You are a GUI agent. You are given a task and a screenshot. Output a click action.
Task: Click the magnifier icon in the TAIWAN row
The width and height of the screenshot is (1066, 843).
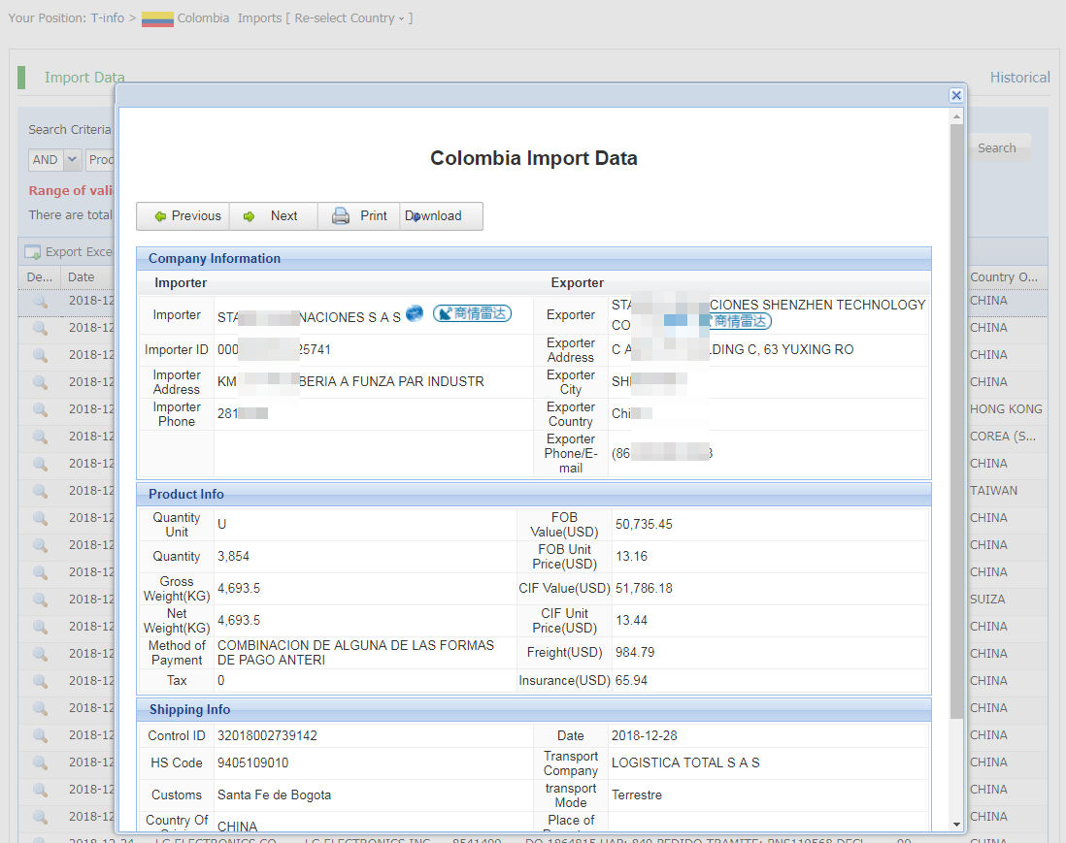[40, 491]
